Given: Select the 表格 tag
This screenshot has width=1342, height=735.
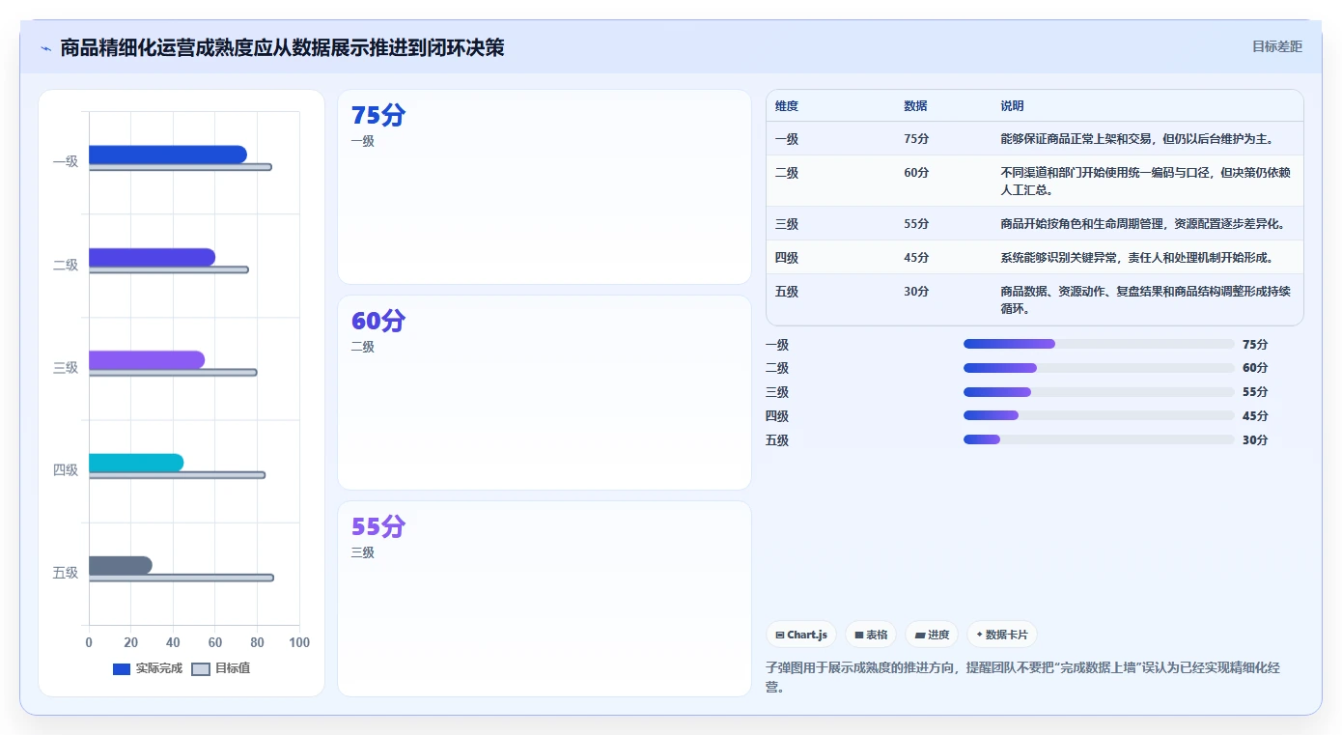Looking at the screenshot, I should [871, 635].
